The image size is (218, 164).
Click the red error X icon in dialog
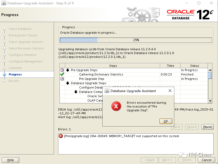coord(116,106)
